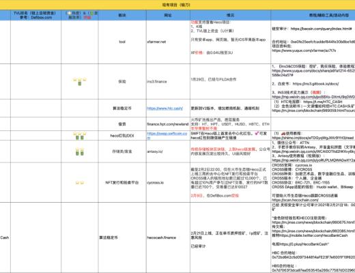The height and width of the screenshot is (273, 355).
Task: Click the rating icons in the heco红包/DEX row
Action: [x=80, y=136]
